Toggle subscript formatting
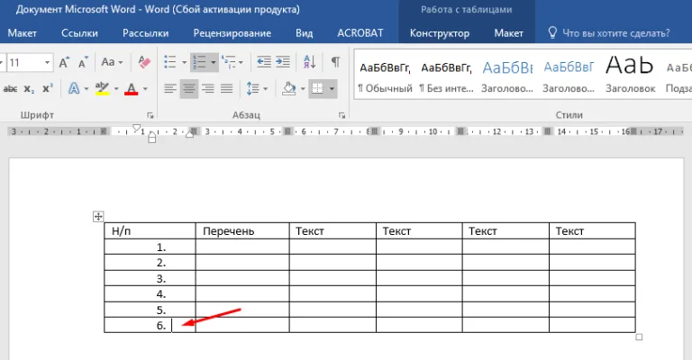 click(29, 89)
